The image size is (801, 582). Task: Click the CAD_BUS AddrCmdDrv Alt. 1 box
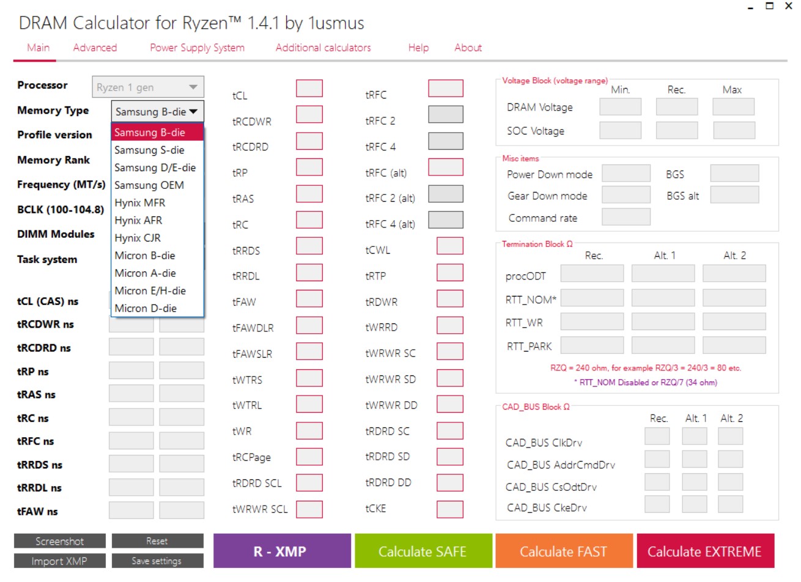[x=695, y=459]
